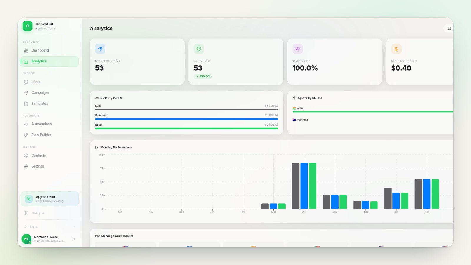Click the Apr blue bar in chart
Image resolution: width=471 pixels, height=265 pixels.
304,186
